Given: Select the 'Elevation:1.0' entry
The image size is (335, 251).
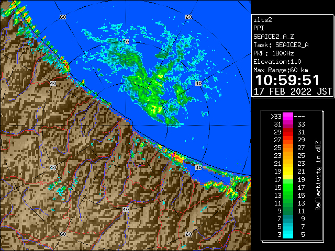Looking at the screenshot, I should [x=277, y=62].
